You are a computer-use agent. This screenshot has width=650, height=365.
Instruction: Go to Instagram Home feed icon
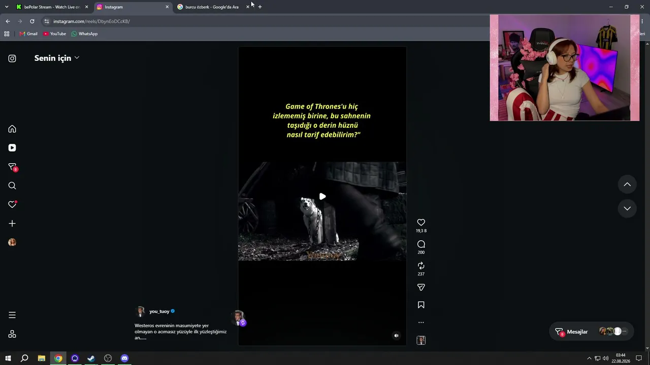click(x=12, y=129)
